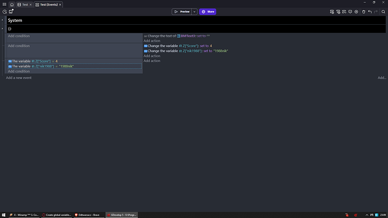Viewport: 388px width, 218px height.
Task: Select the action setting Score to 4
Action: click(178, 46)
